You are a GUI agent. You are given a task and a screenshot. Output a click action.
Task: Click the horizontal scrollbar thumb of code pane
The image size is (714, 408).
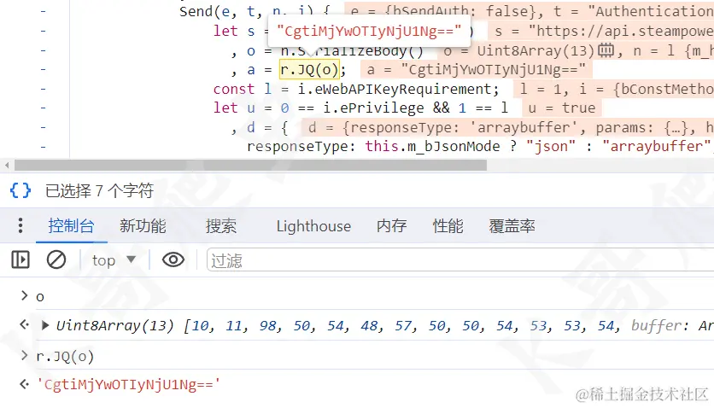250,165
